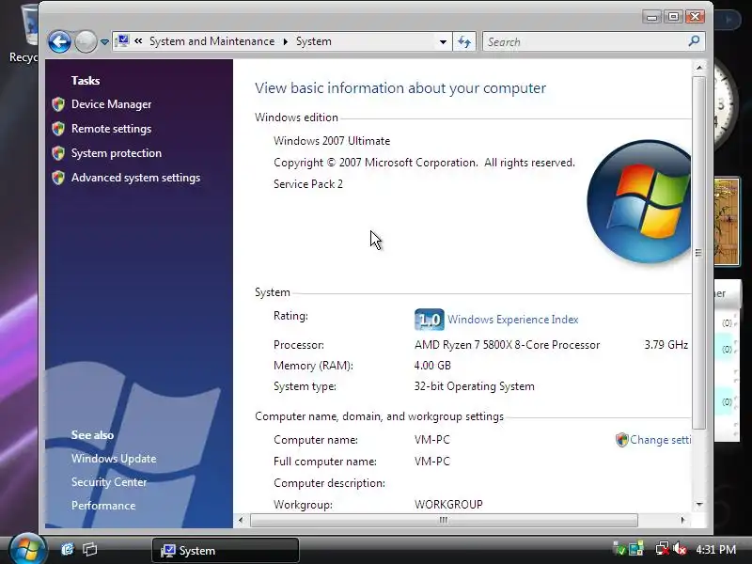Click the Control Panel icon in address bar
Viewport: 752px width, 564px height.
pyautogui.click(x=123, y=40)
